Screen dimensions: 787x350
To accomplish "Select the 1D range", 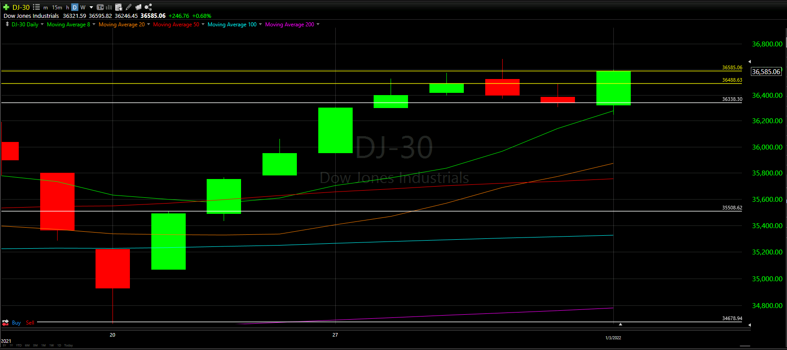I will (59, 346).
